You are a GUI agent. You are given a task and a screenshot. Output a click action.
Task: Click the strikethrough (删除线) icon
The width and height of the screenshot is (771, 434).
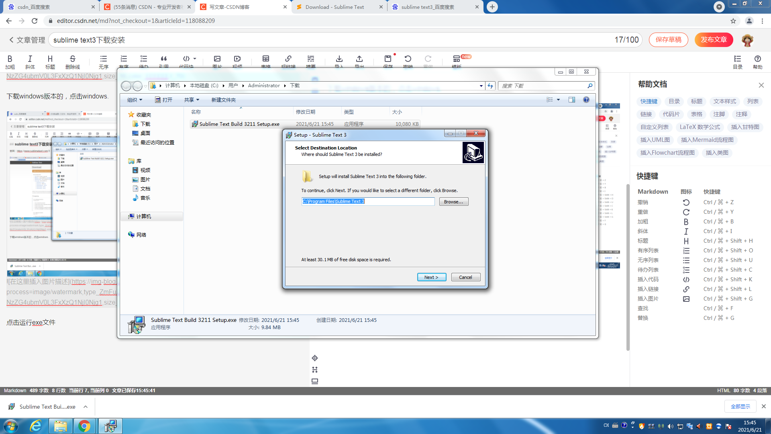tap(72, 59)
